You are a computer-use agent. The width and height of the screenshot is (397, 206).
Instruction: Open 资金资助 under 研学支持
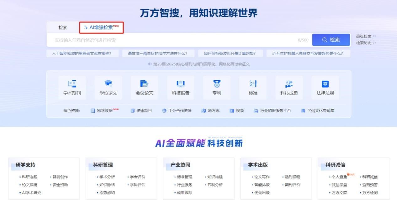point(60,185)
